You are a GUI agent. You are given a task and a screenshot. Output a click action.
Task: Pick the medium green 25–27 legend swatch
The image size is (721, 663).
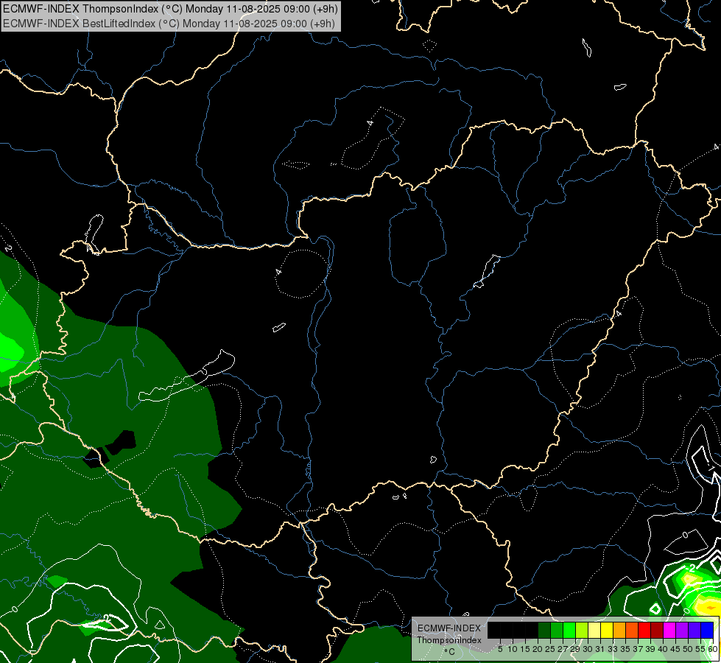pos(557,630)
